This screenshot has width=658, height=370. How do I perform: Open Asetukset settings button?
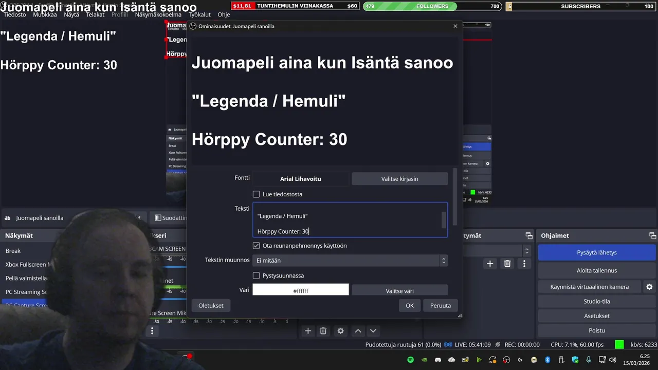596,316
